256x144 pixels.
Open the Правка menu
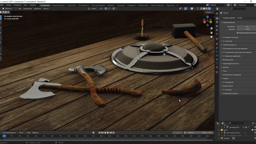9,5
